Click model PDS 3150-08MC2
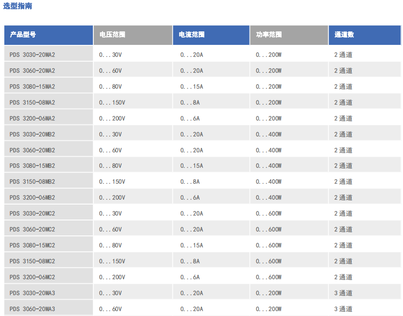This screenshot has height=316, width=403. click(x=32, y=261)
